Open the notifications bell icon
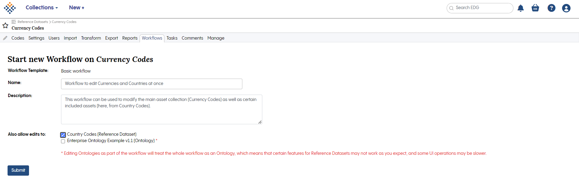579x182 pixels. (x=520, y=8)
